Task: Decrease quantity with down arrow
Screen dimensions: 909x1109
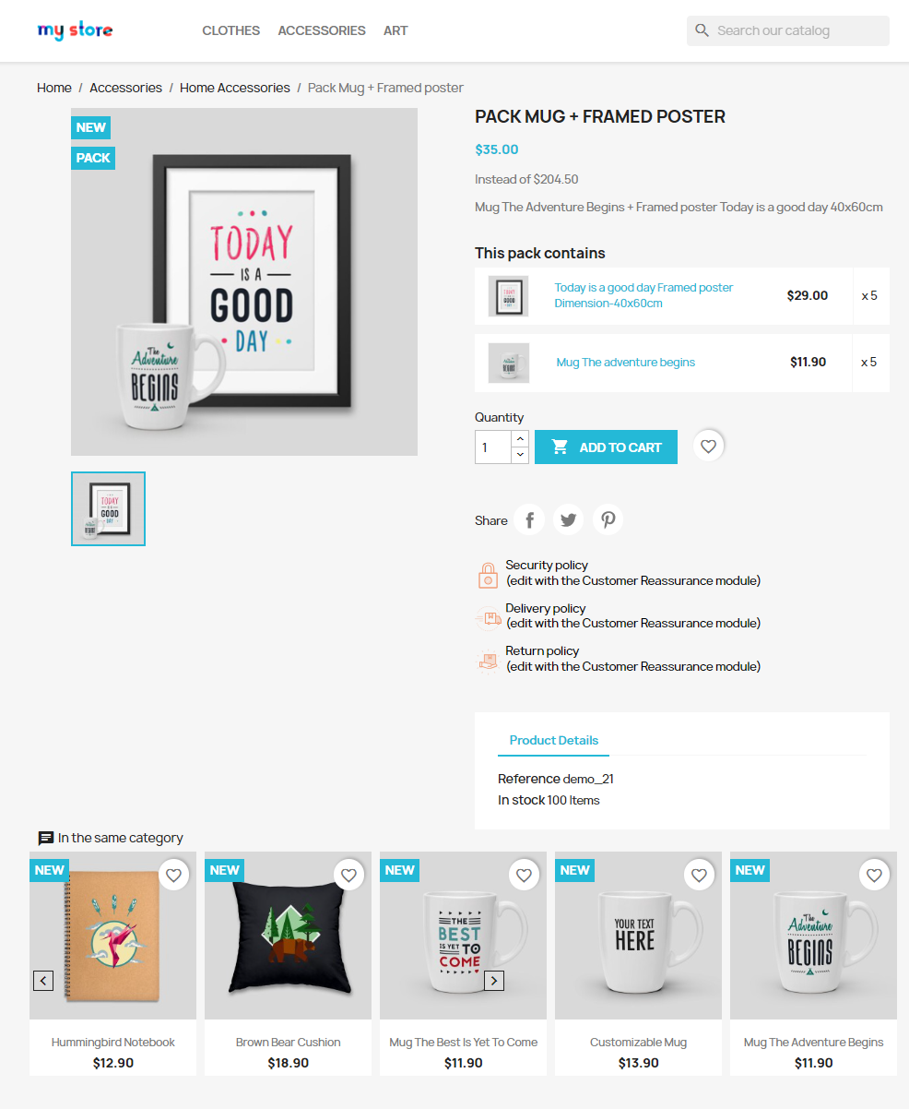Action: 520,455
